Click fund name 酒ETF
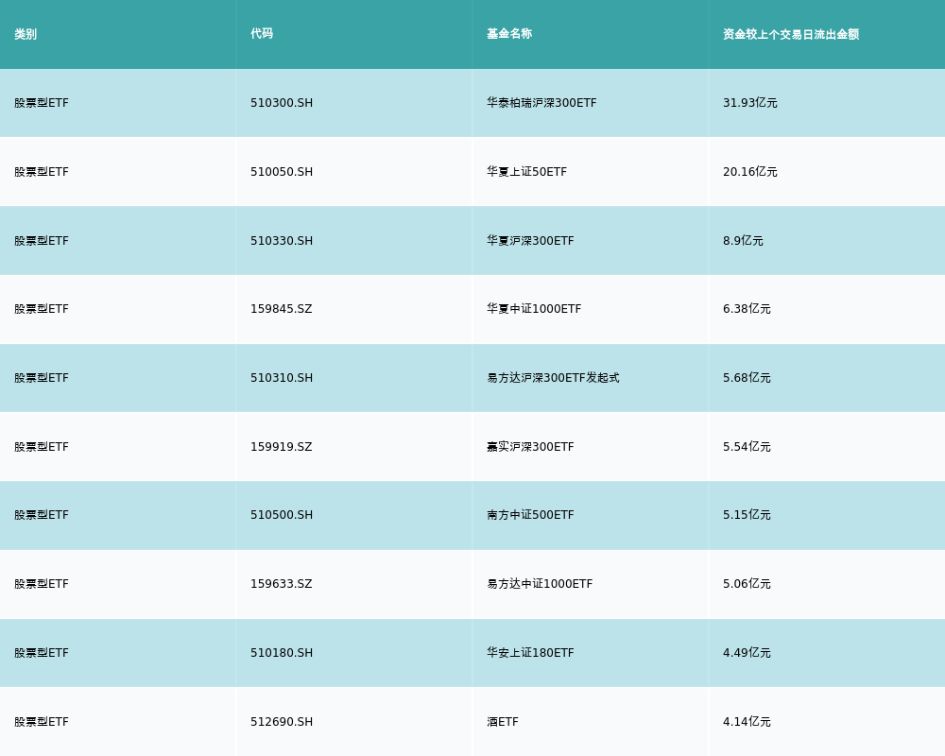This screenshot has width=945, height=756. point(503,722)
